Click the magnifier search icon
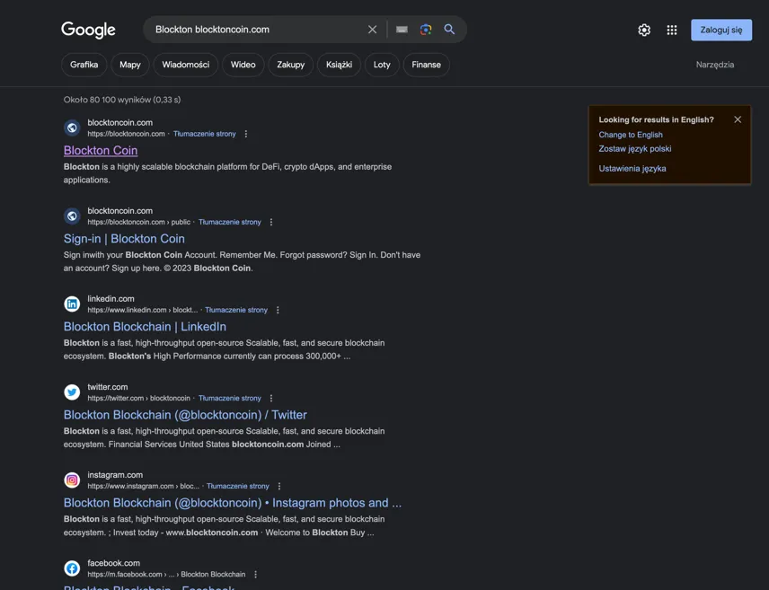The image size is (769, 590). pos(449,30)
